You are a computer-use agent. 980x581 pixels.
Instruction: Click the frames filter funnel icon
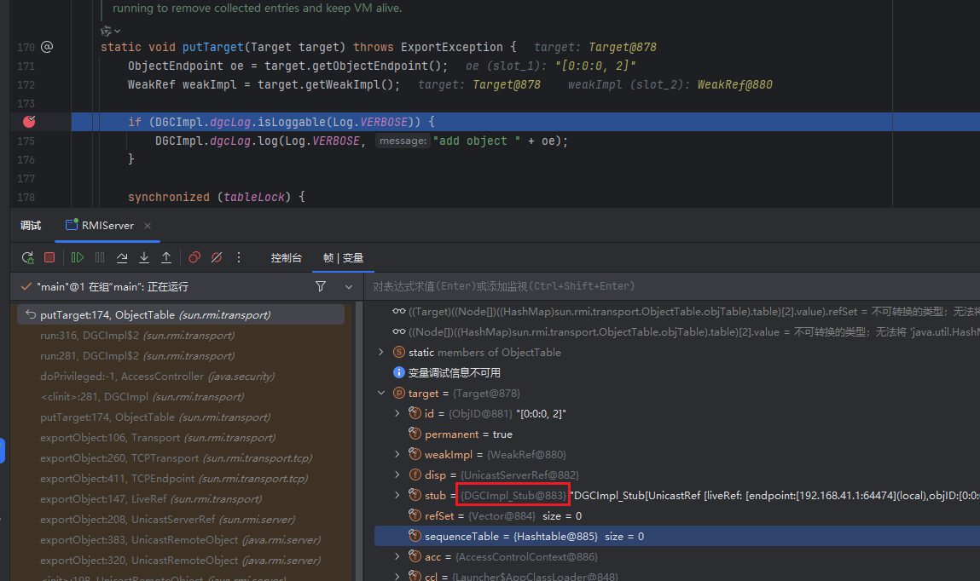pos(321,287)
